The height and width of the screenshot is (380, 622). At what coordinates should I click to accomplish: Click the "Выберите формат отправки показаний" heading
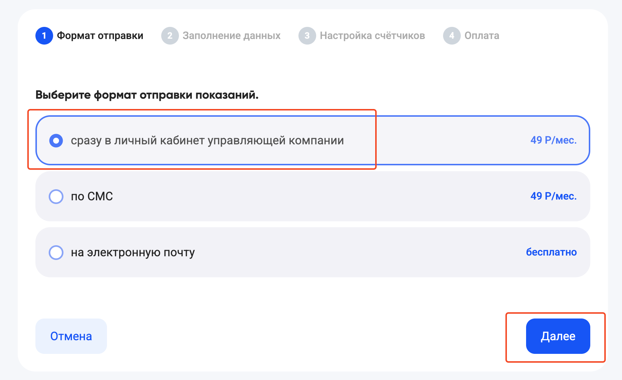point(147,95)
